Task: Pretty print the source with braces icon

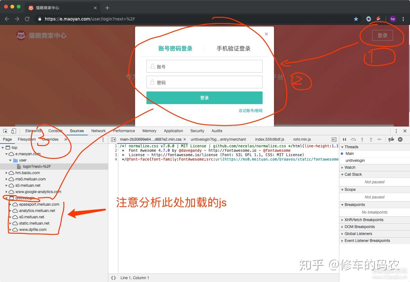Action: click(x=114, y=278)
